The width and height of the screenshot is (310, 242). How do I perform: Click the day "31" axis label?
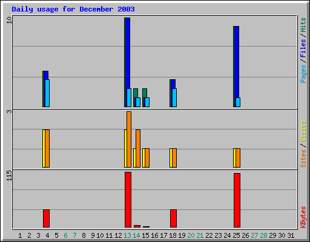click(x=291, y=235)
